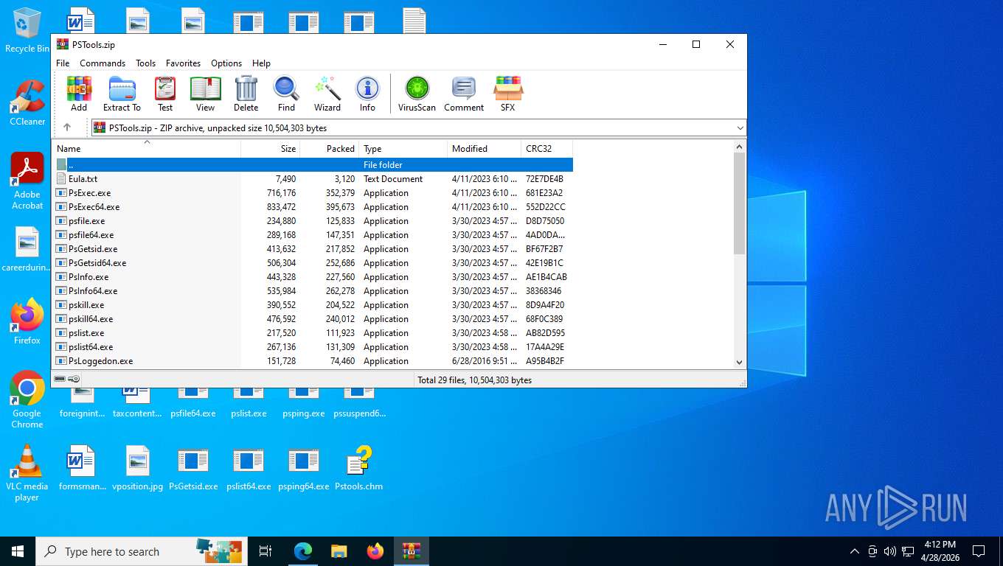The height and width of the screenshot is (566, 1003).
Task: Expand the archive path dropdown
Action: 740,128
